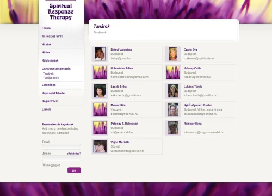The image size is (272, 196).
Task: Open the Czakó Éva name link
Action: [x=190, y=50]
